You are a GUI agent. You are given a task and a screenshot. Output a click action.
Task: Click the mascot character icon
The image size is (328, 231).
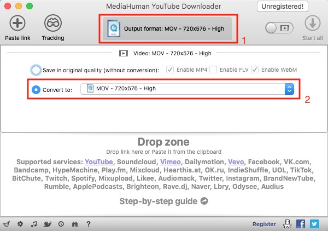(287, 224)
